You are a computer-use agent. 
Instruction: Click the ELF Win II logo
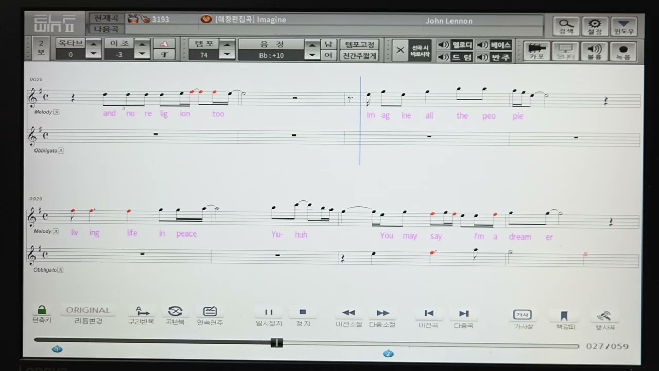point(54,24)
